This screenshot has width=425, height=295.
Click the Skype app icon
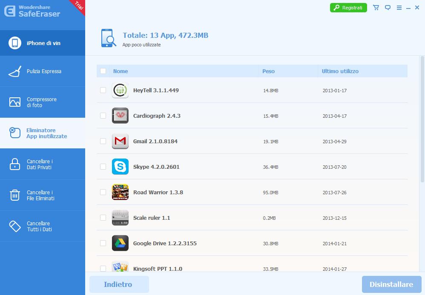120,167
